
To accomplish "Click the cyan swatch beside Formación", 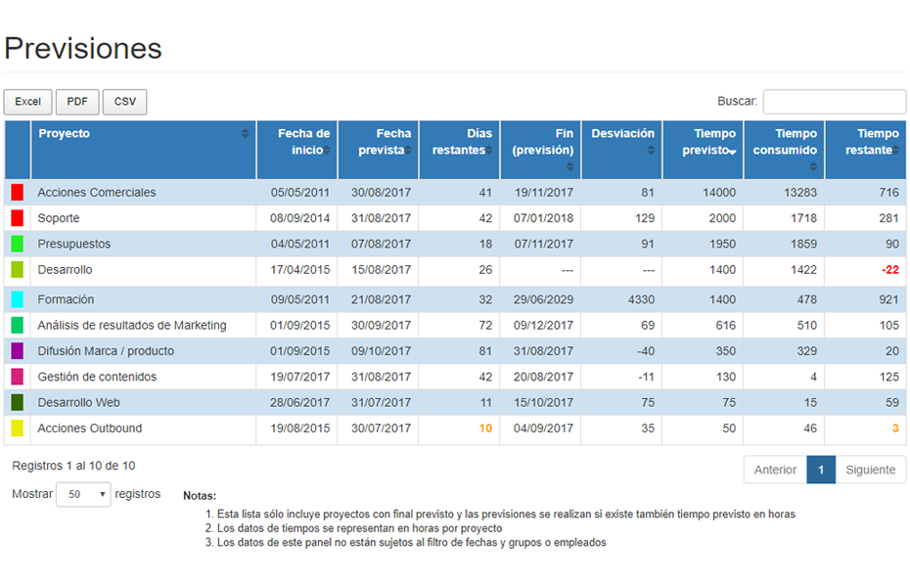I will click(17, 299).
